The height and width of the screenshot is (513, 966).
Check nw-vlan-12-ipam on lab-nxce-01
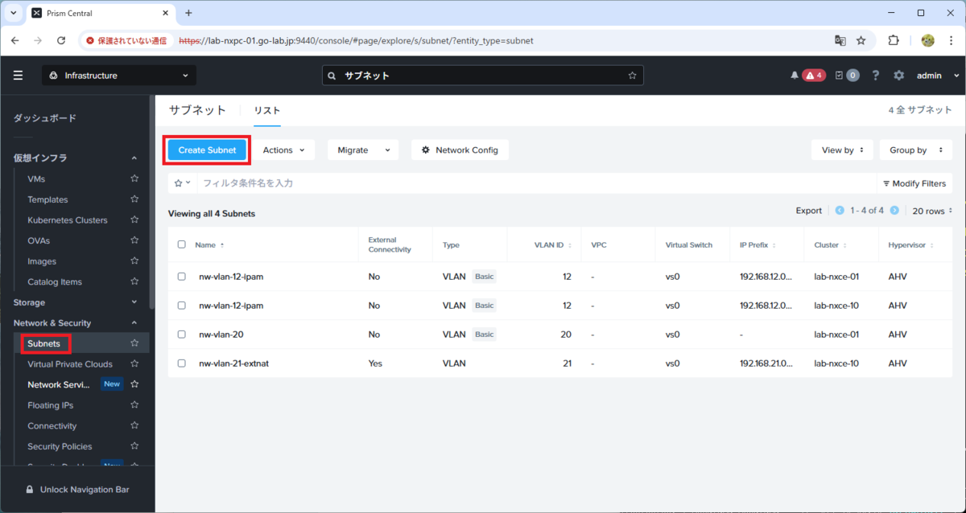click(x=181, y=277)
